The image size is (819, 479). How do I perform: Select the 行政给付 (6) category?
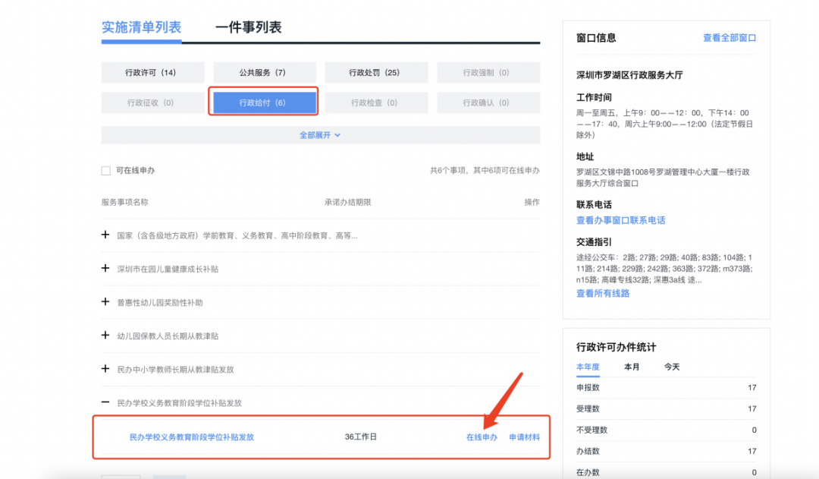coord(265,102)
